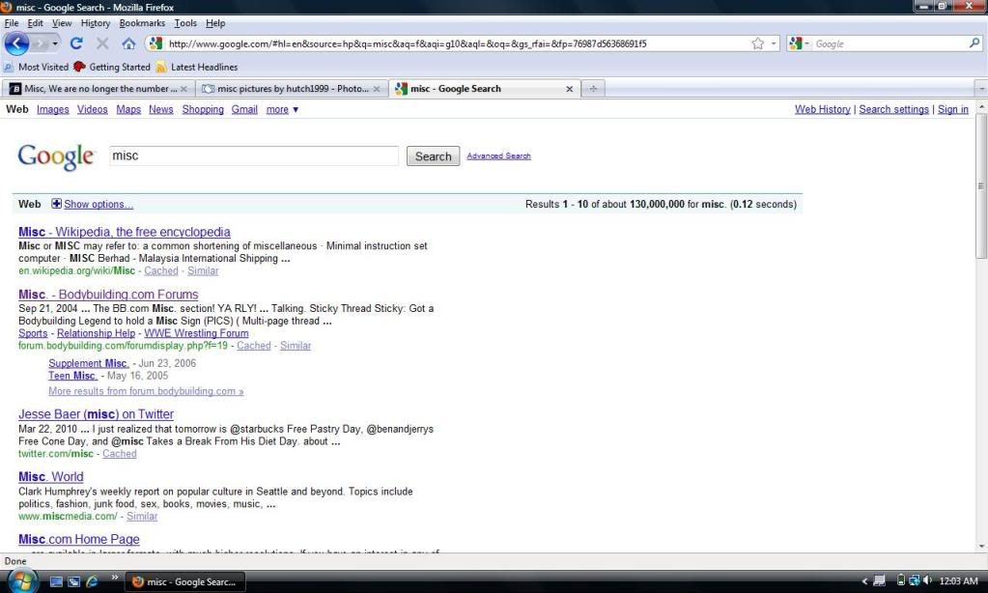
Task: Click the Back navigation arrow
Action: 16,43
